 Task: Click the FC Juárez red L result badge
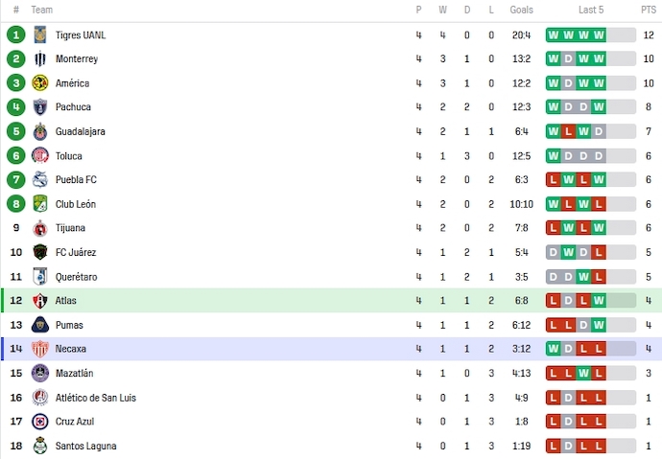[x=599, y=252]
